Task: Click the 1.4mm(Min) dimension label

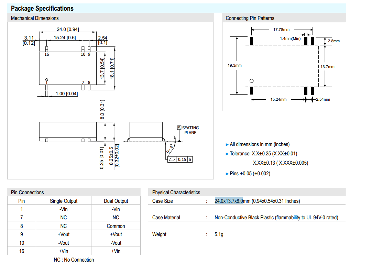Action: (x=290, y=38)
